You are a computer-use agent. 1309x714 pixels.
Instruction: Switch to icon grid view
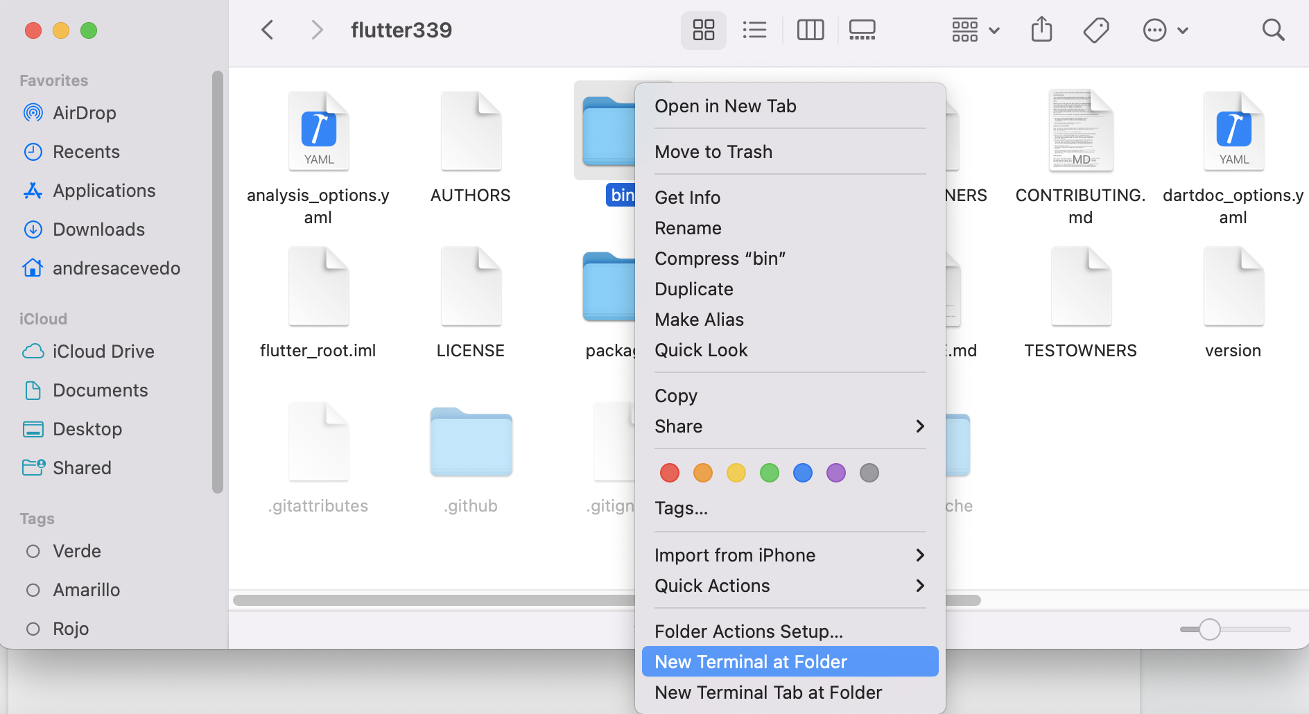[704, 30]
